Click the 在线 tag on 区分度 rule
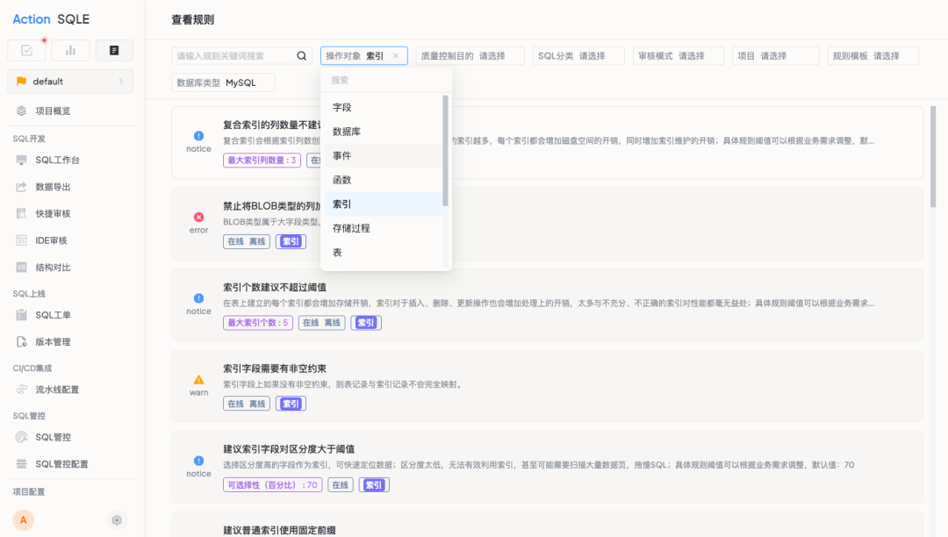948x537 pixels. (x=341, y=485)
